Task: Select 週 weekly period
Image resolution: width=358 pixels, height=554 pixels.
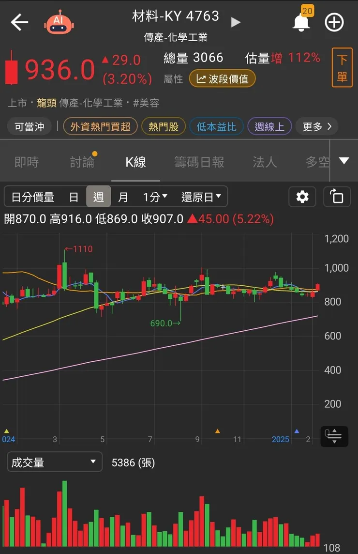Action: pyautogui.click(x=99, y=197)
